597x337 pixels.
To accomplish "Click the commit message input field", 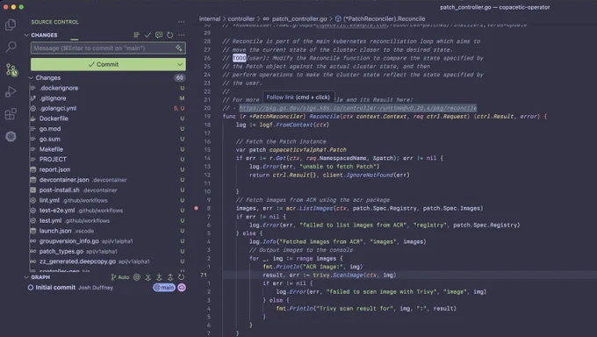I will 108,48.
